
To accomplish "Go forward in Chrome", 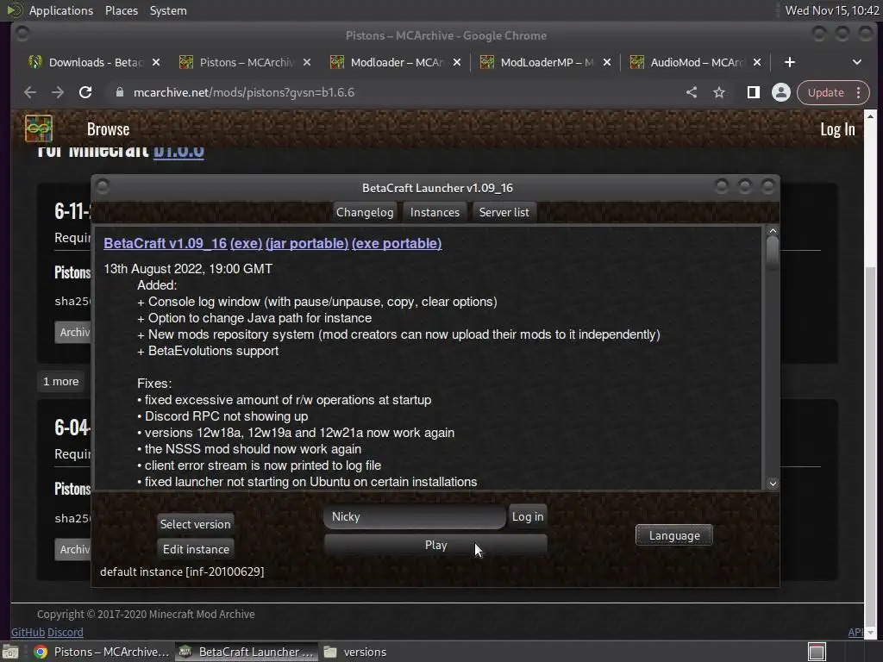I will point(58,92).
